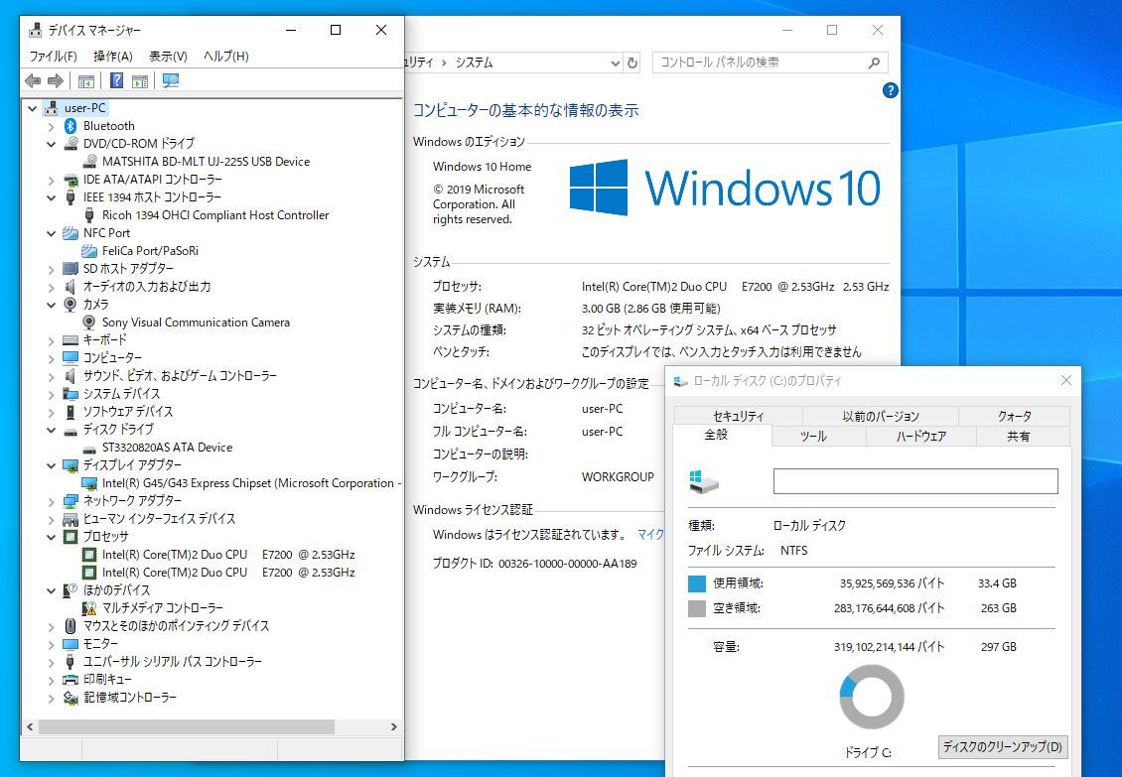This screenshot has height=777, width=1122.
Task: Click the Back arrow in Device Manager toolbar
Action: (x=33, y=80)
